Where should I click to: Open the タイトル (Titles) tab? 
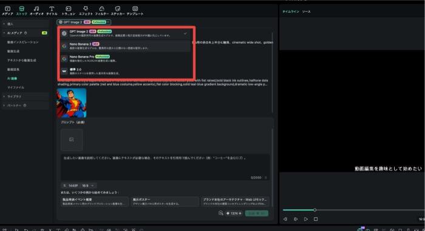click(52, 10)
